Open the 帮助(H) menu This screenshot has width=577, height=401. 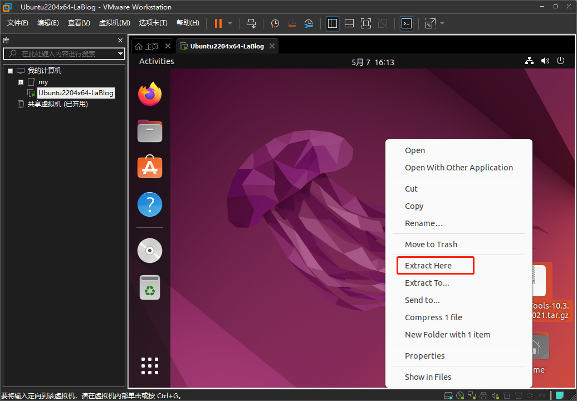(x=188, y=23)
